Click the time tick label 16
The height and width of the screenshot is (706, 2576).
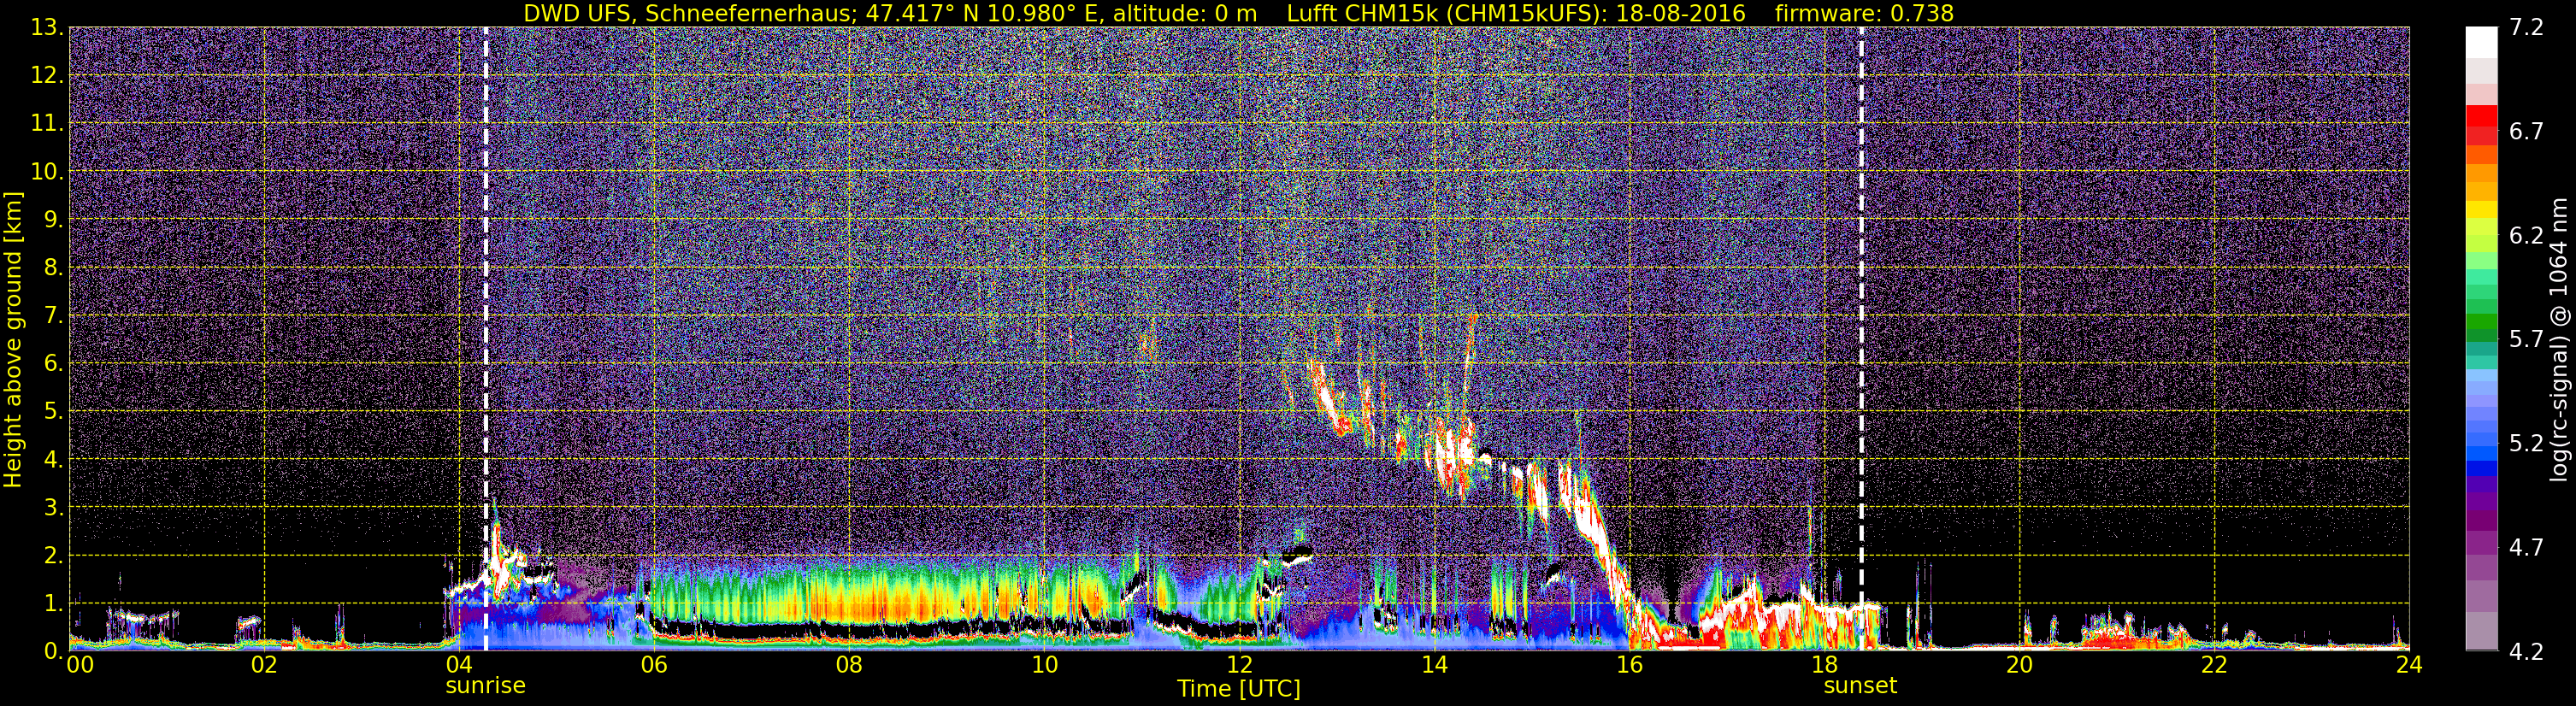tap(1629, 665)
